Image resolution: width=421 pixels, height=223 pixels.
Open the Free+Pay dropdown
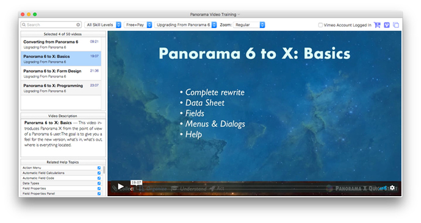click(x=138, y=24)
